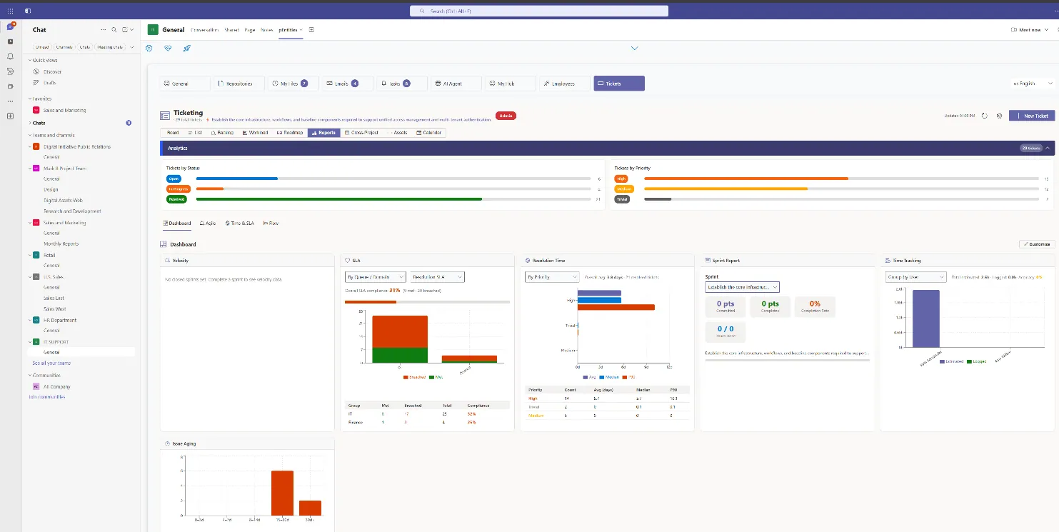The width and height of the screenshot is (1059, 532).
Task: Open the English language dropdown
Action: point(1032,84)
